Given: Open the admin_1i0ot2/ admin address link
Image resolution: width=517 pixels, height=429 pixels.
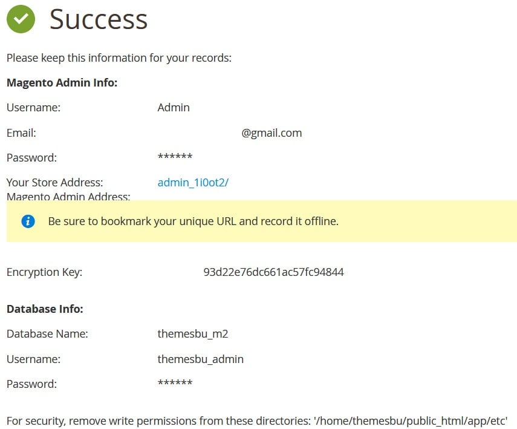Looking at the screenshot, I should point(193,183).
